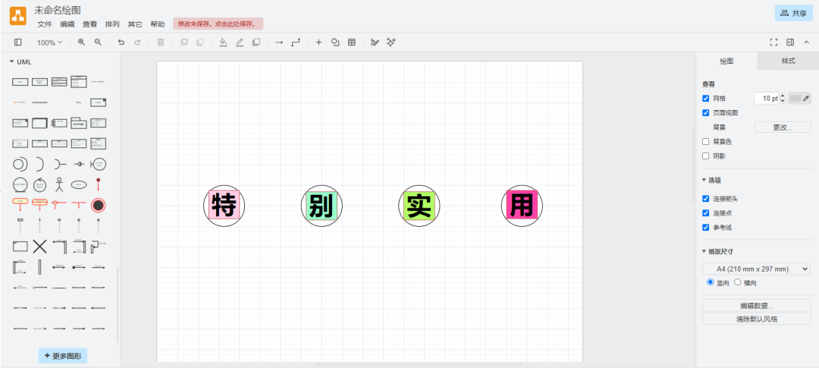
Task: Select the fill color bucket icon
Action: tap(223, 42)
